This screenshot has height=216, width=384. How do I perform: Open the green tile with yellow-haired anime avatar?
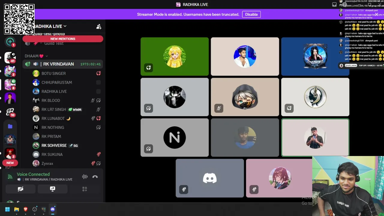[175, 56]
